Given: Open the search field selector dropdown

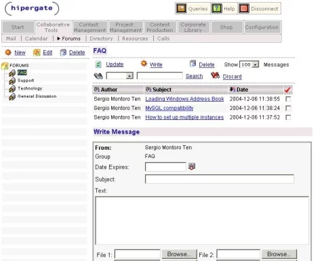Looking at the screenshot, I should pyautogui.click(x=129, y=76).
